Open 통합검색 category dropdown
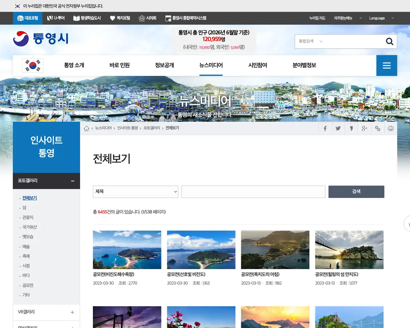 [x=310, y=41]
